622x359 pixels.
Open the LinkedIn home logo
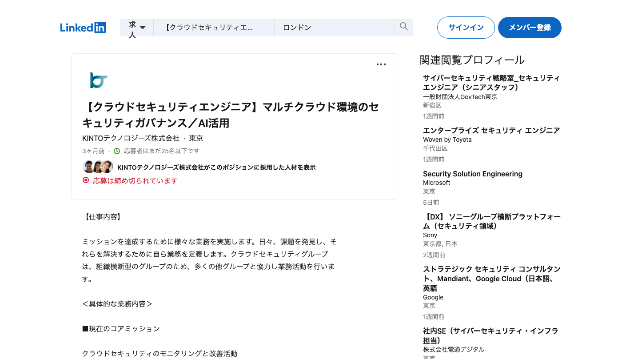pos(83,28)
